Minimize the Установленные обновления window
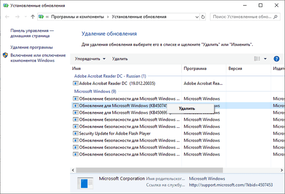This screenshot has width=285, height=194. (245, 5)
